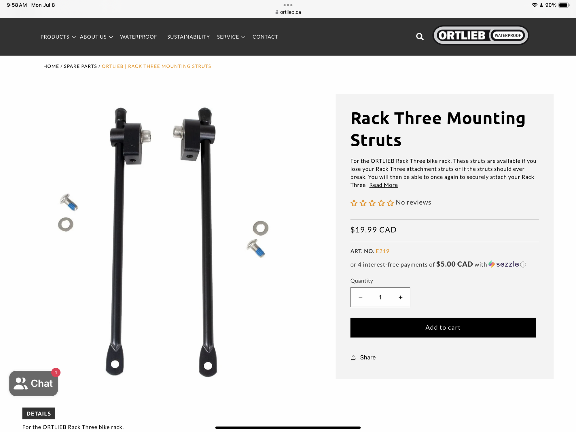Increase quantity with the plus button
This screenshot has width=576, height=432.
tap(400, 297)
